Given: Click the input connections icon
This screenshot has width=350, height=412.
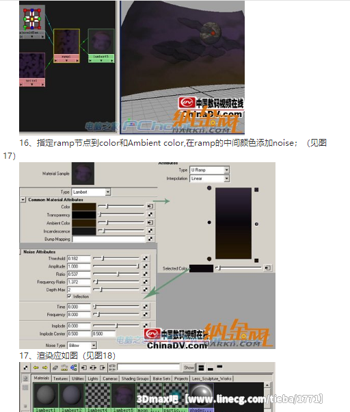Looking at the screenshot, I should pyautogui.click(x=84, y=368).
